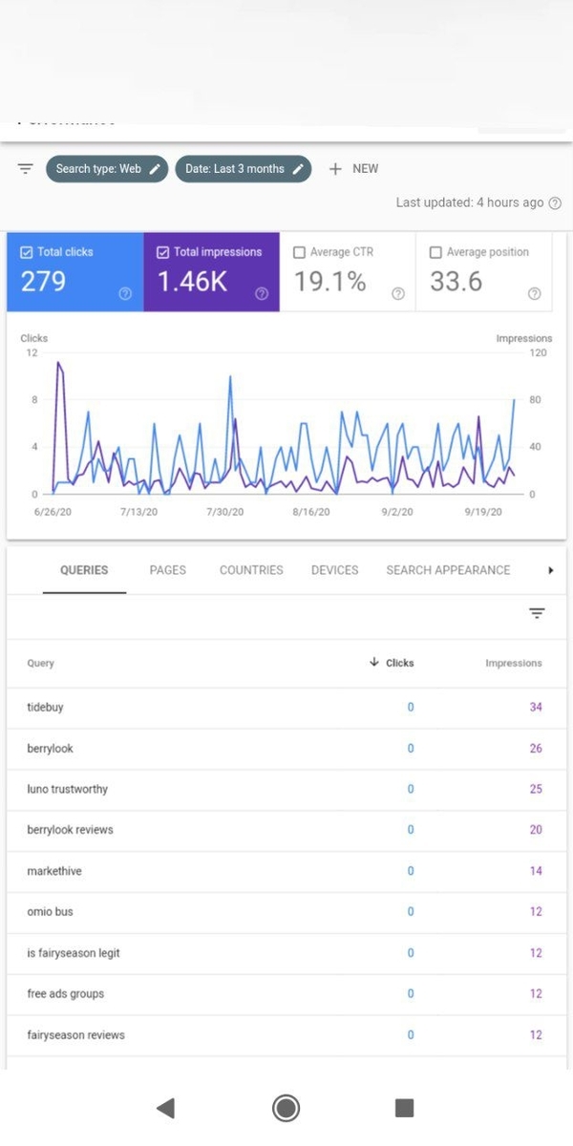Open help icon in Total impressions card

pos(262,294)
